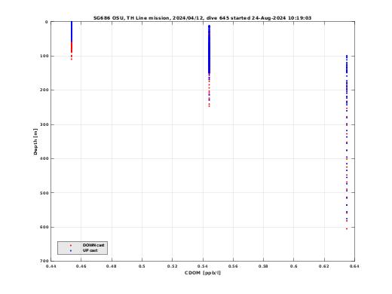Screen dimensions: 392x294
Task: Click the plot title text
Action: [x=202, y=18]
